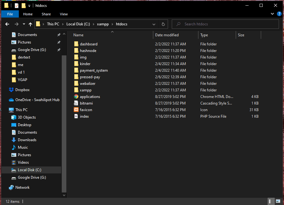The image size is (284, 205).
Task: Click the Back navigation arrow
Action: click(7, 24)
